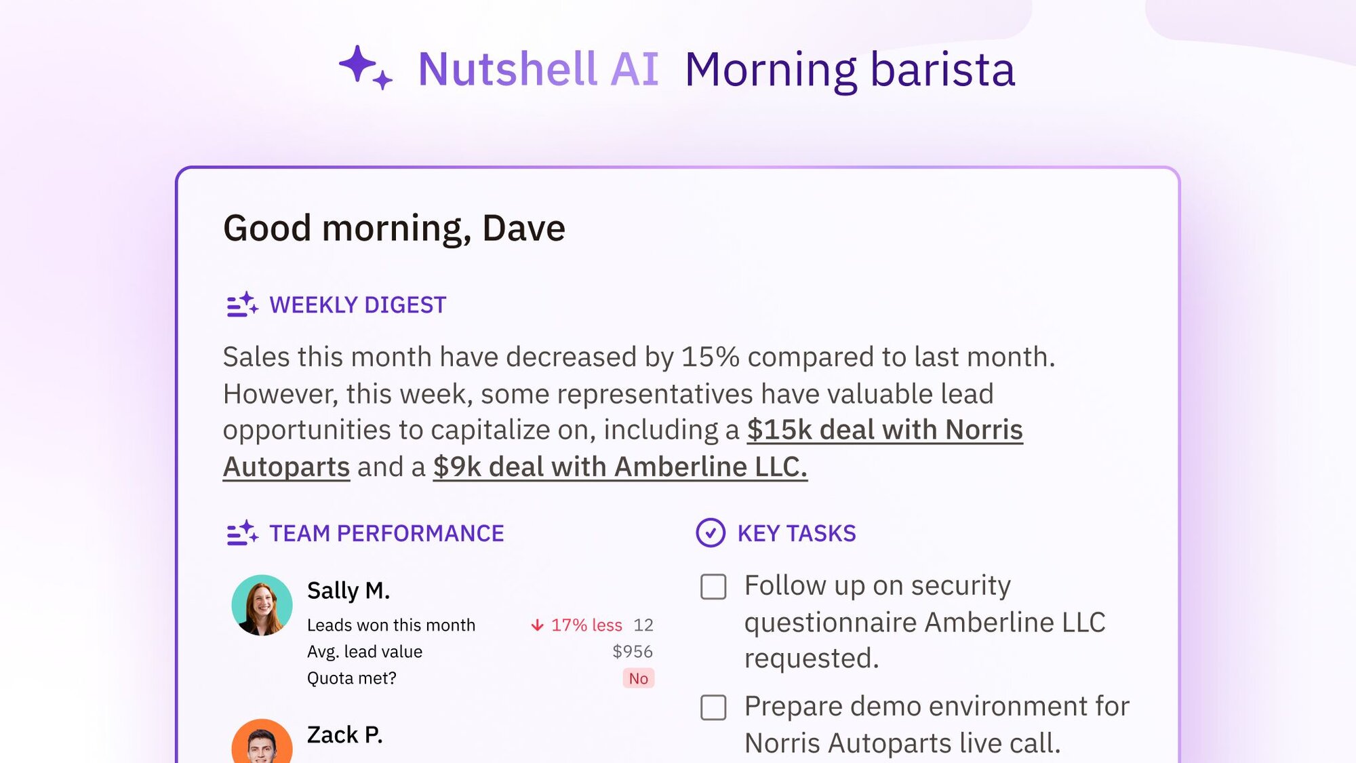Click the 'No' quota met badge
Viewport: 1356px width, 763px height.
coord(638,678)
